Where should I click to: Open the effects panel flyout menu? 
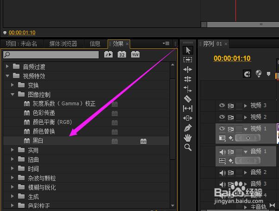point(166,44)
